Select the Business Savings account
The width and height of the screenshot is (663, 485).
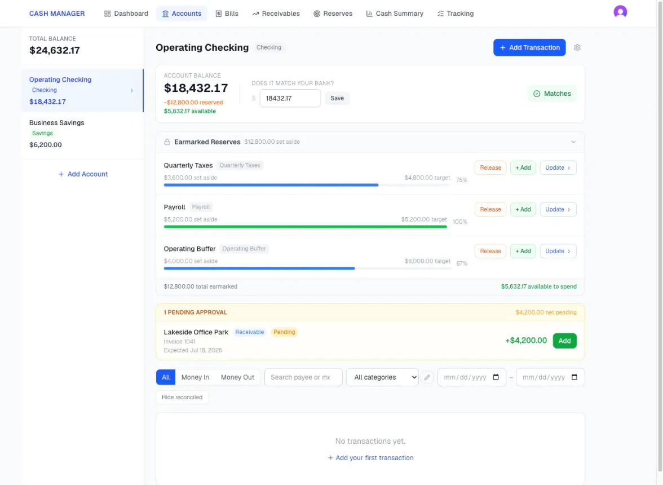click(82, 134)
